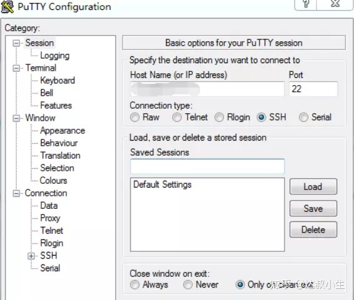
Task: Collapse the Window tree node
Action: tap(16, 118)
